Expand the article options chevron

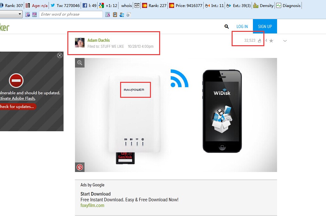[x=285, y=41]
